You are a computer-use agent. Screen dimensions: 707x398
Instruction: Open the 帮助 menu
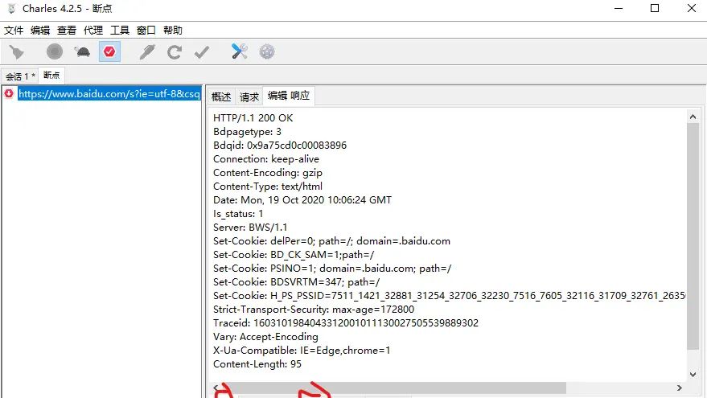(x=173, y=31)
